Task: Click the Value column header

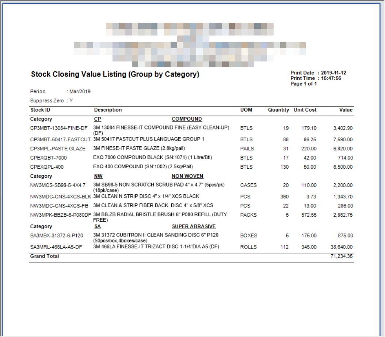Action: tap(346, 110)
